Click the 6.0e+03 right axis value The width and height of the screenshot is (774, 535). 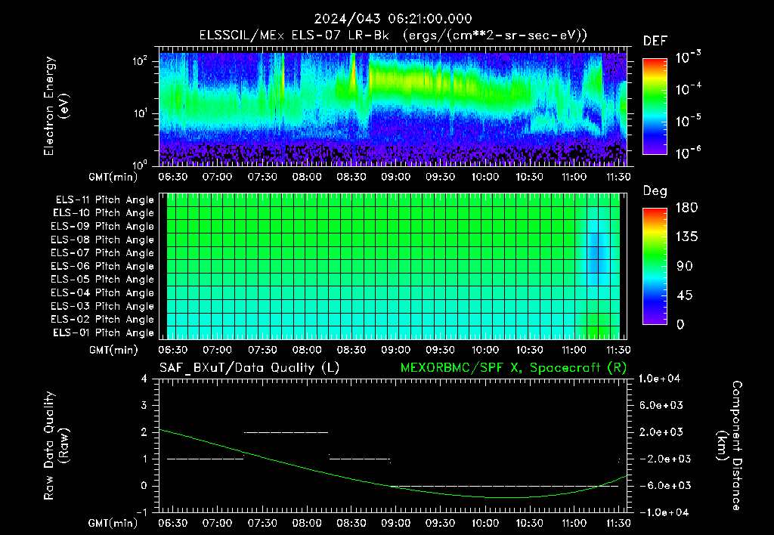[x=661, y=405]
